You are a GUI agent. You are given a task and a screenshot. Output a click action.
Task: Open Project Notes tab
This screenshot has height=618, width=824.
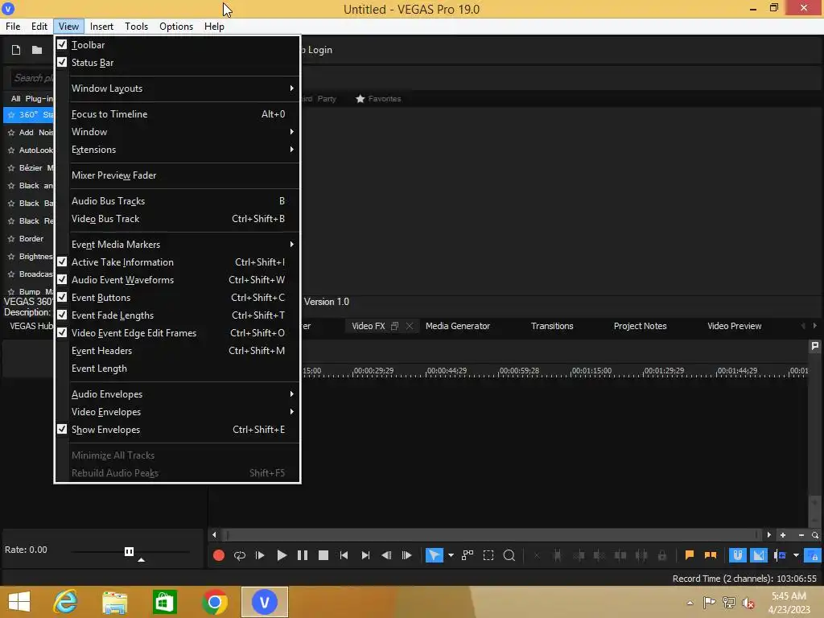pyautogui.click(x=640, y=327)
